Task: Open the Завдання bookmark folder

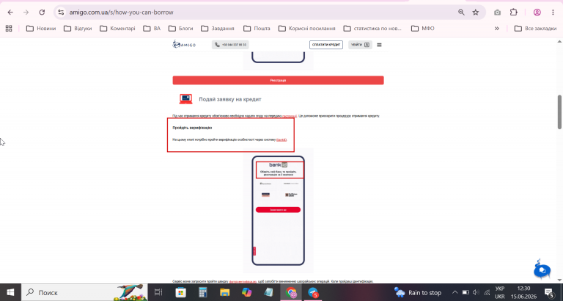Action: pyautogui.click(x=218, y=29)
